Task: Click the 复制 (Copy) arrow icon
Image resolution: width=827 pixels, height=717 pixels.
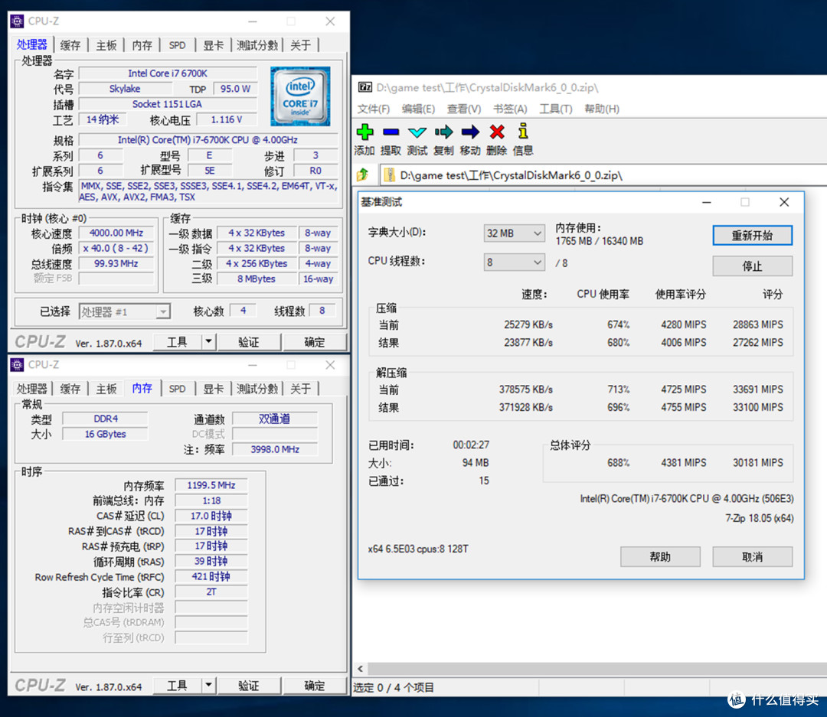Action: tap(443, 132)
